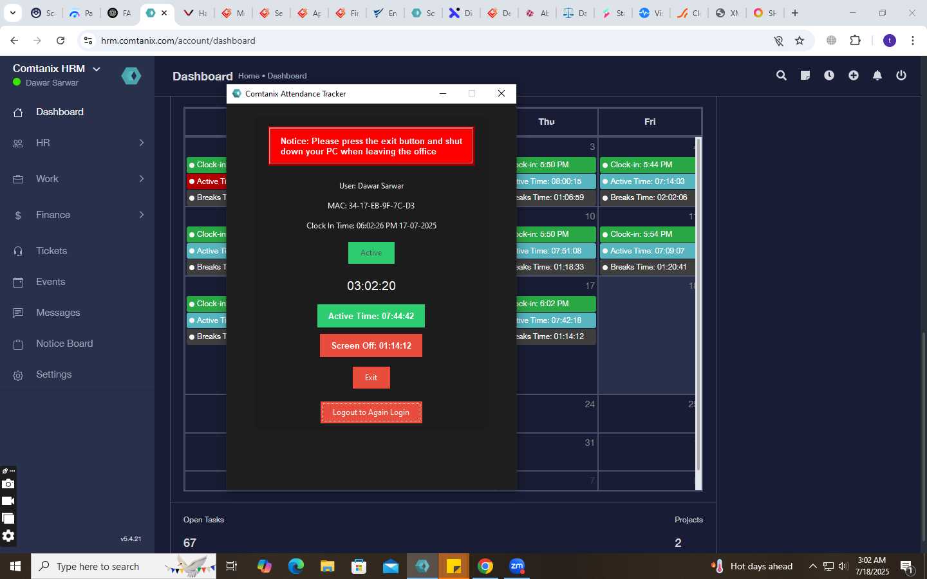Screen dimensions: 927x579
Task: Reload the page with the refresh icon
Action: (x=61, y=41)
